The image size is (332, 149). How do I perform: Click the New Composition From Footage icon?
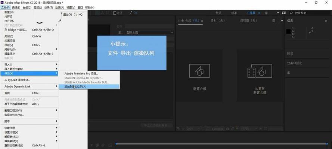260,71
